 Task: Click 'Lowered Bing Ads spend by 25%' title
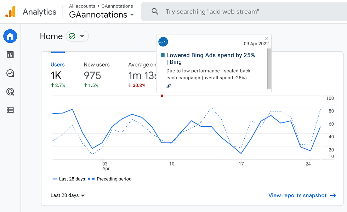pos(210,55)
